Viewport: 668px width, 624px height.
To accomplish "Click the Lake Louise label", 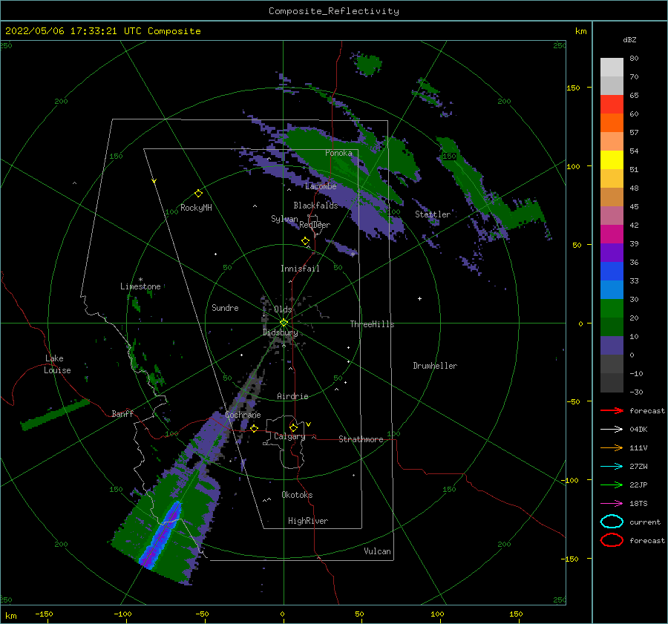I will point(57,364).
